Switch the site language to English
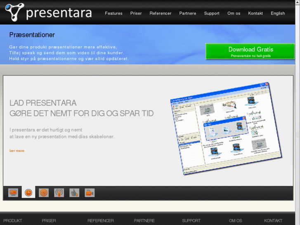Viewport: 300px width, 225px height. pyautogui.click(x=278, y=13)
